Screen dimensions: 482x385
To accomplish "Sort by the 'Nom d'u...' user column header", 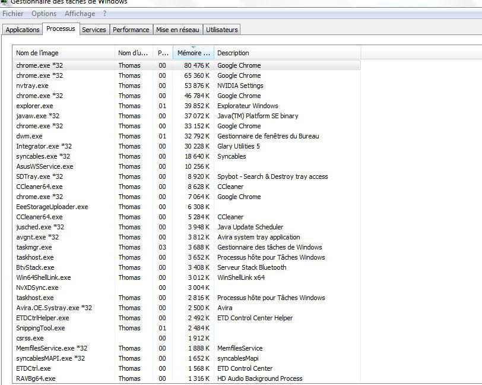I will [134, 53].
